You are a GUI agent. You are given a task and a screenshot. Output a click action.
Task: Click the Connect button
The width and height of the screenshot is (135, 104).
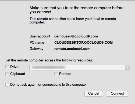117,94
